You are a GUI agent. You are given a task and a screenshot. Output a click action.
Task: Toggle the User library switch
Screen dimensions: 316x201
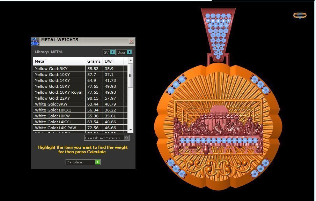[x=124, y=52]
